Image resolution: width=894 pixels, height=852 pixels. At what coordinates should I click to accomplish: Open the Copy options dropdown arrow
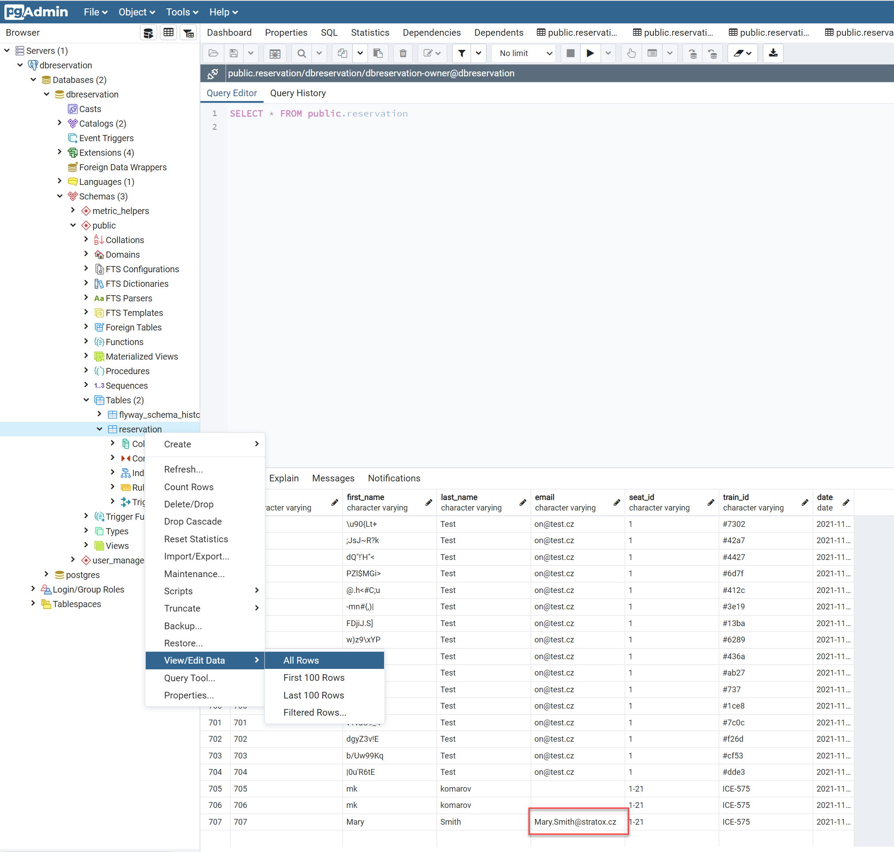tap(360, 53)
